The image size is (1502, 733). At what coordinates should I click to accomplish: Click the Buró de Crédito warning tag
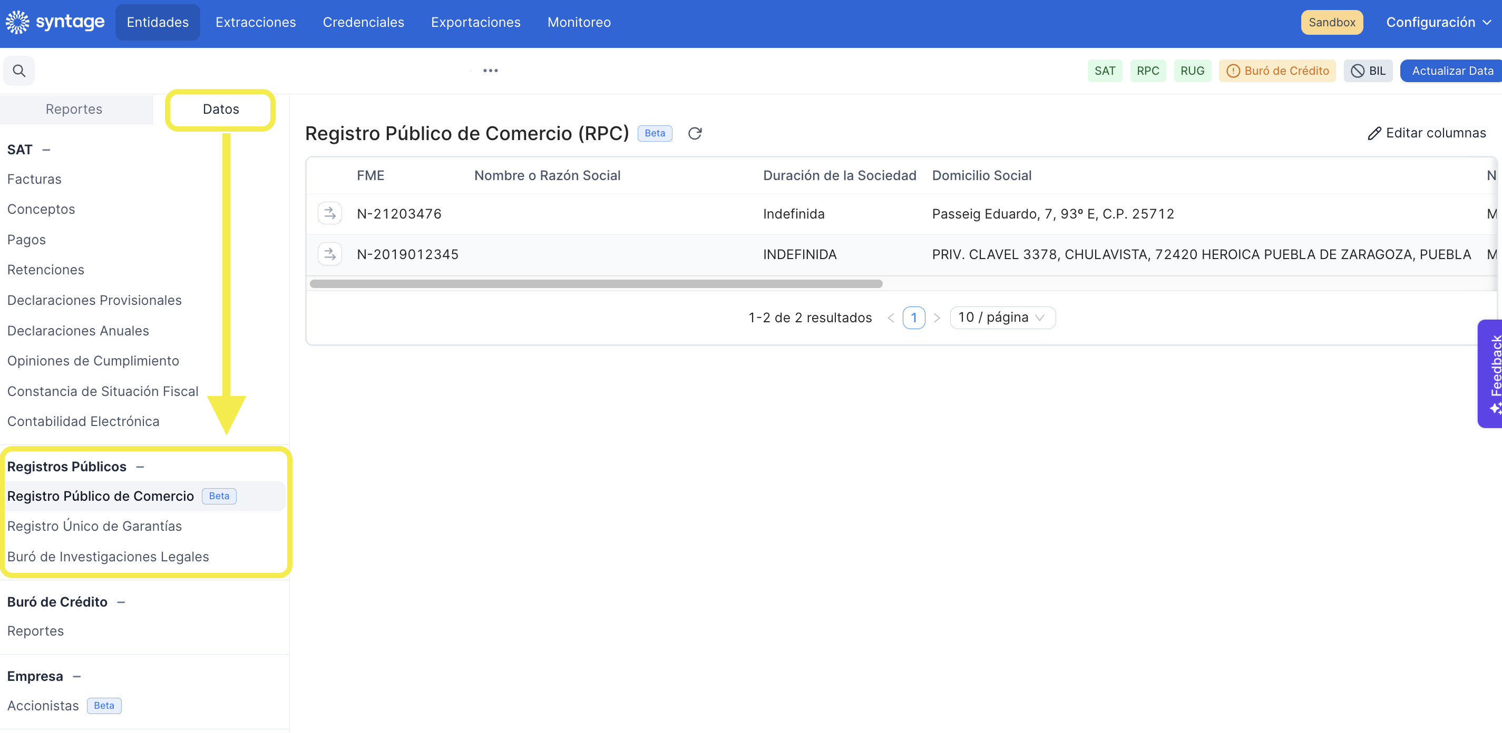point(1277,71)
